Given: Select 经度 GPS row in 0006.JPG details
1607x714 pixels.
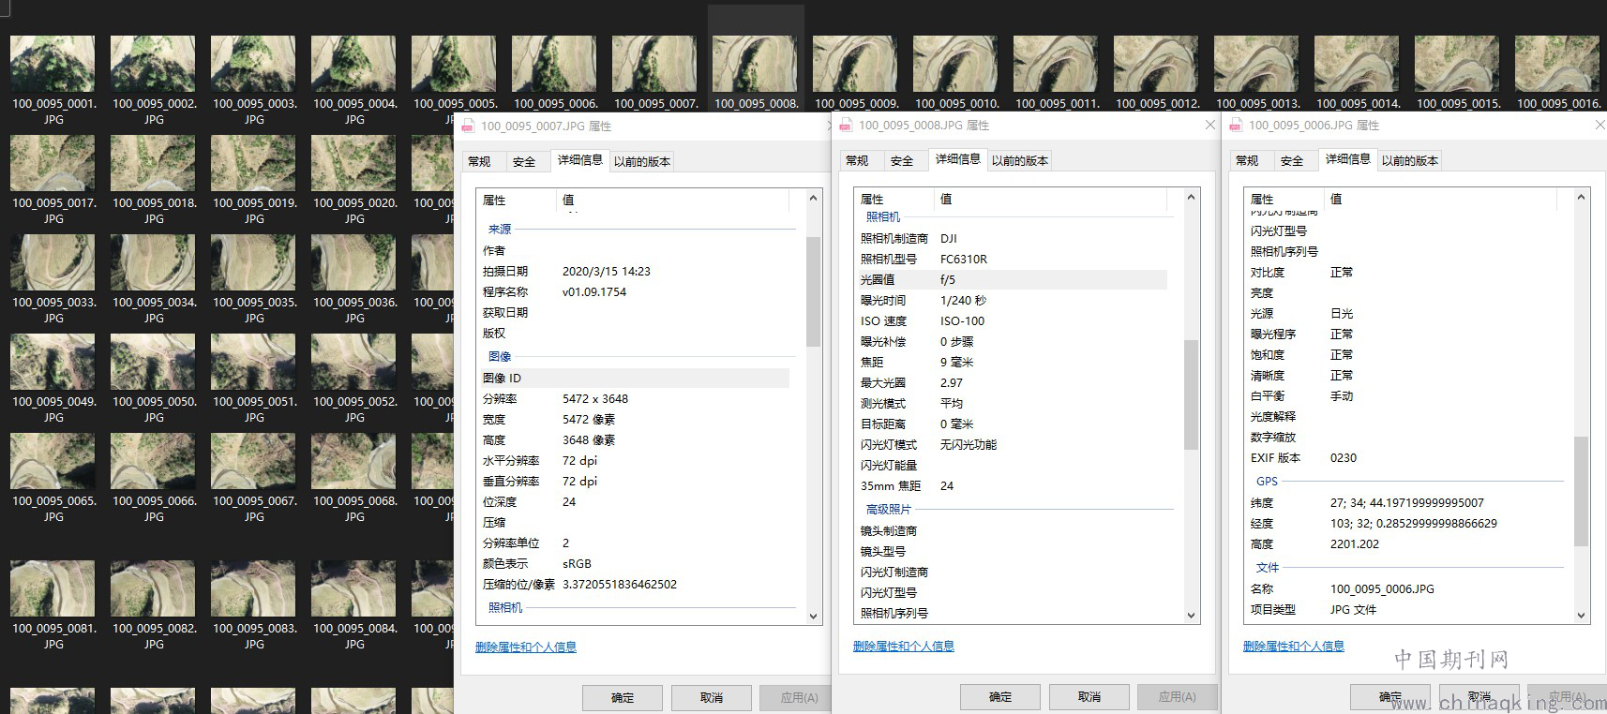Looking at the screenshot, I should (x=1403, y=523).
